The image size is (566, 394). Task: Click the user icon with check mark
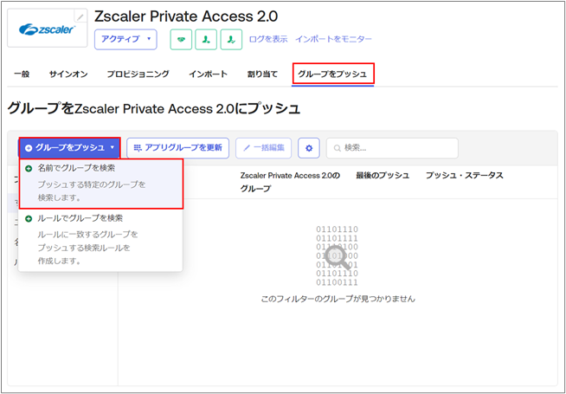231,39
